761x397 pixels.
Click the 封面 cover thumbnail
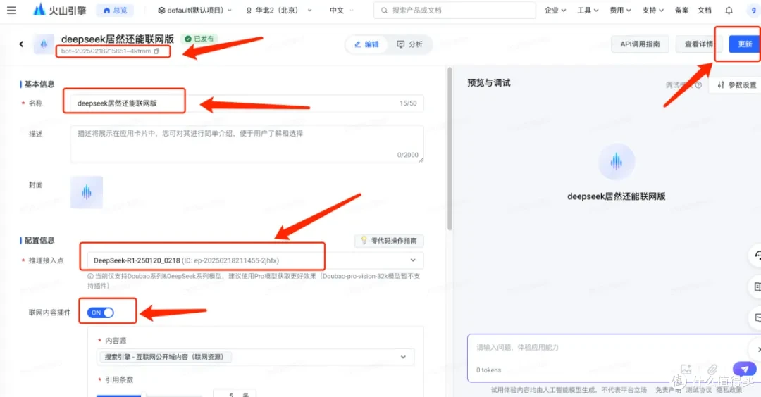[87, 192]
